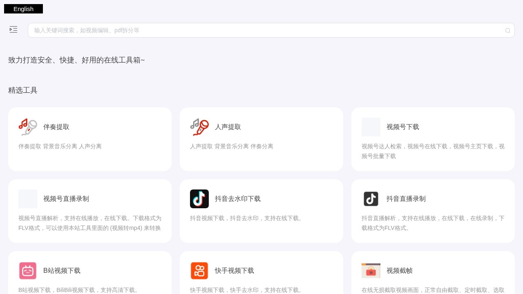Open the 伴奏提取 tool title

tap(56, 127)
